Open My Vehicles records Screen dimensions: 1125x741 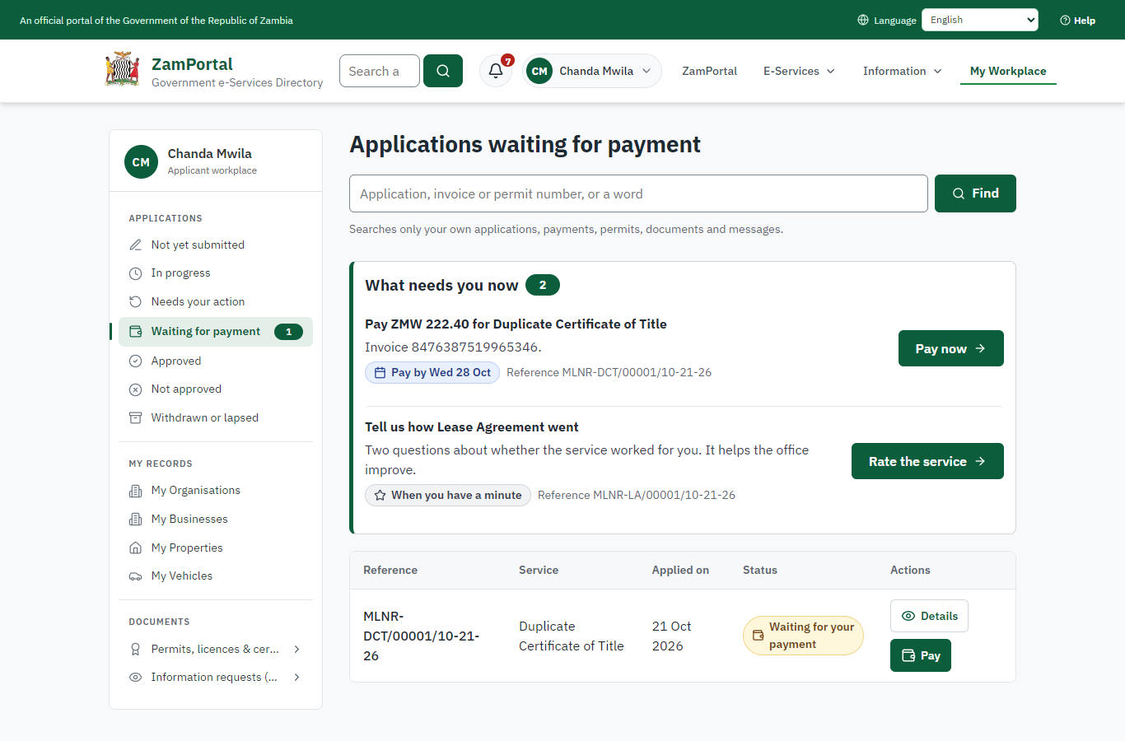pyautogui.click(x=216, y=576)
